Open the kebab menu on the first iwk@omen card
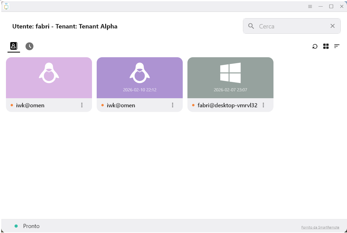 click(82, 105)
